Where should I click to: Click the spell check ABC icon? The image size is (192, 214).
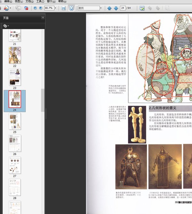click(142, 8)
